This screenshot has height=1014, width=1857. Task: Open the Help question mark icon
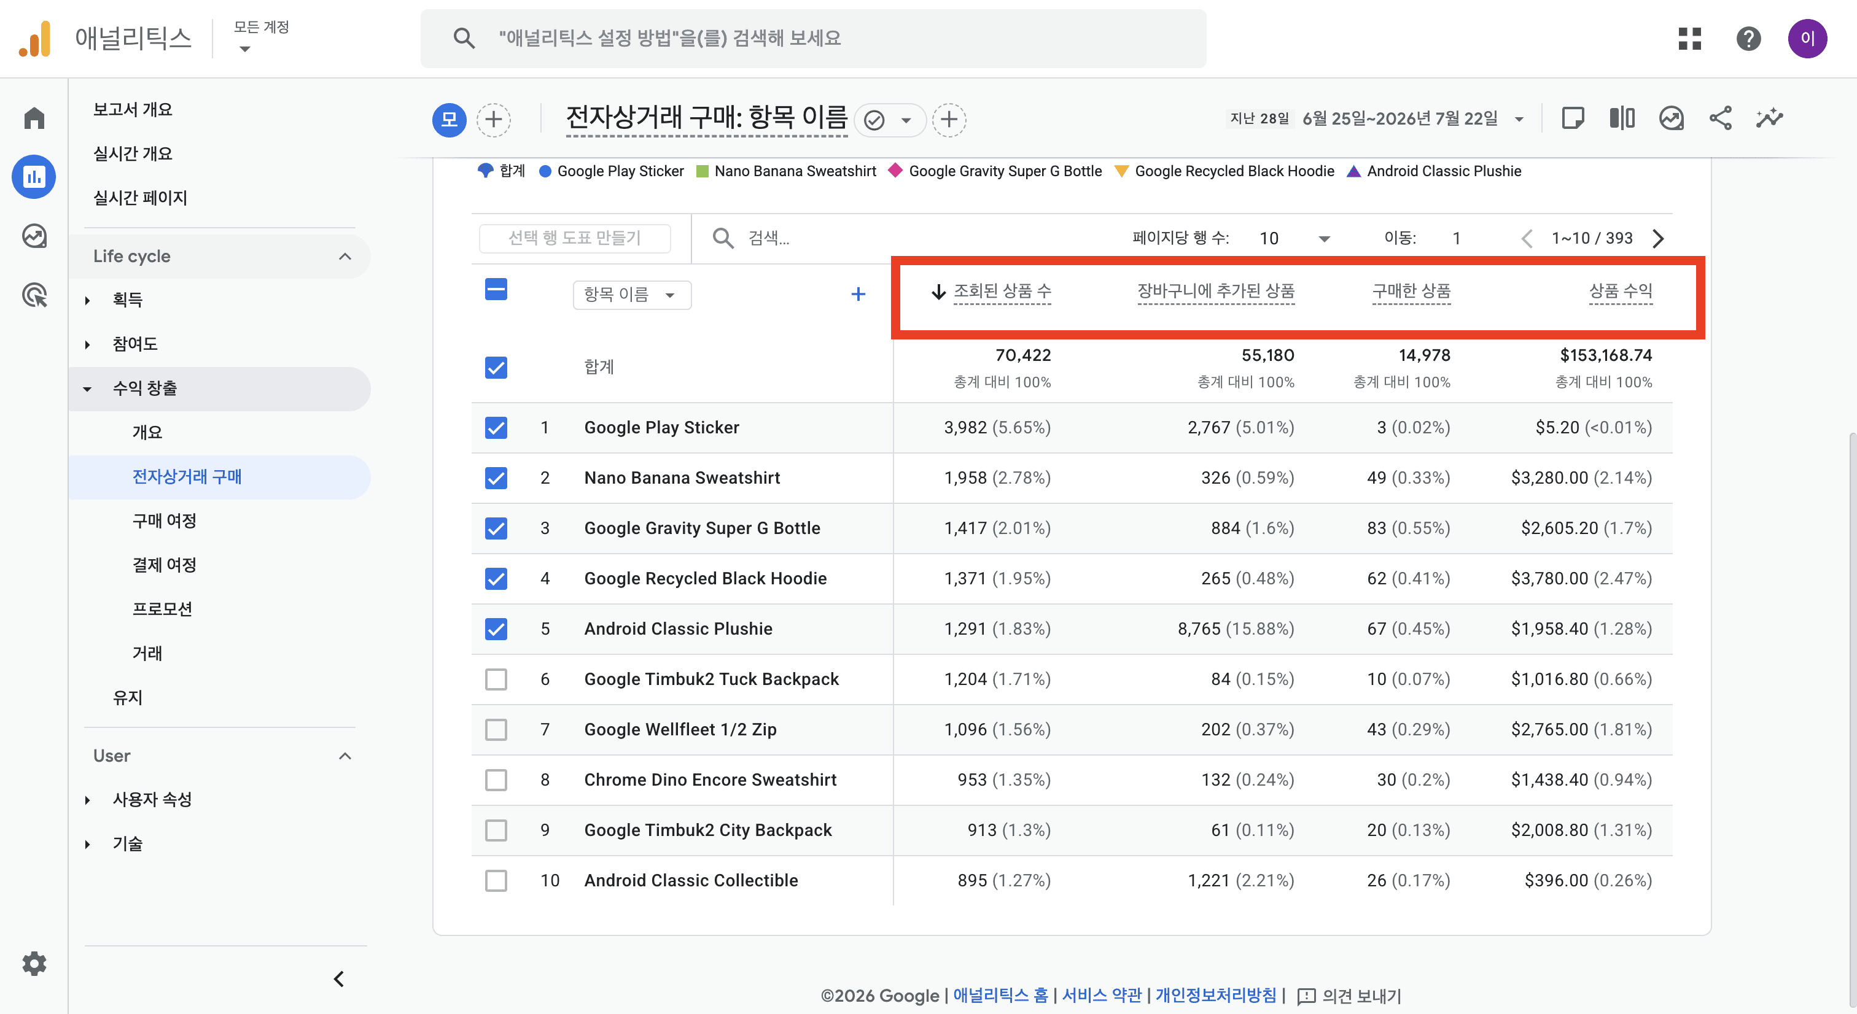coord(1748,38)
